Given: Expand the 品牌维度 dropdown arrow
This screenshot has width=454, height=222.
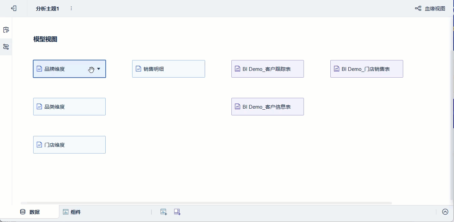Looking at the screenshot, I should click(99, 69).
